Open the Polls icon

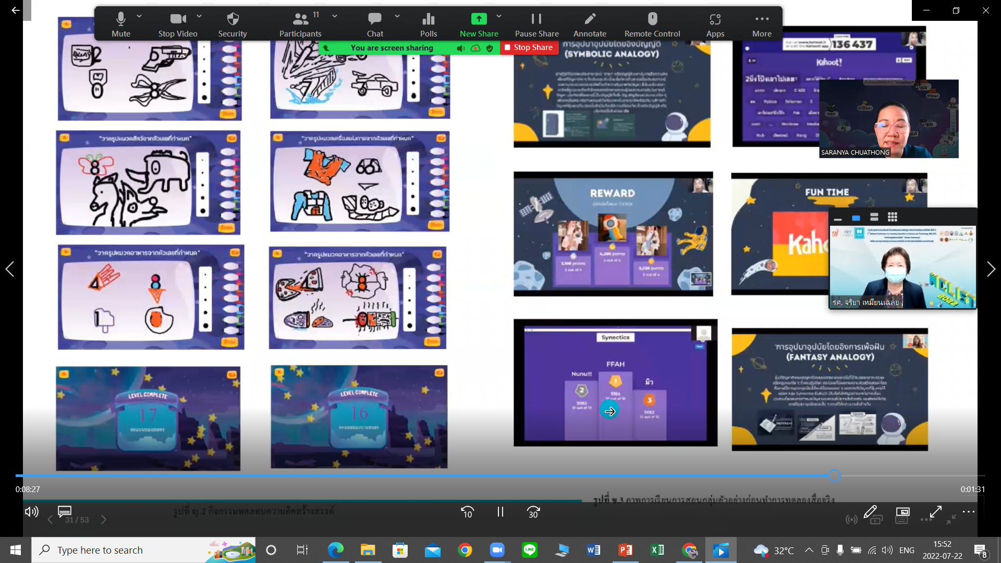[429, 25]
